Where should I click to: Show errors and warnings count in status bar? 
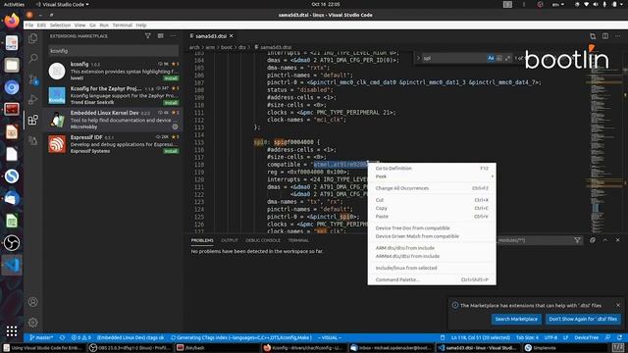click(80, 337)
